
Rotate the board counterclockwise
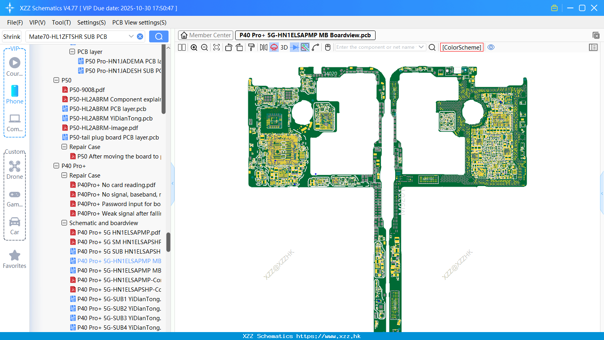228,47
